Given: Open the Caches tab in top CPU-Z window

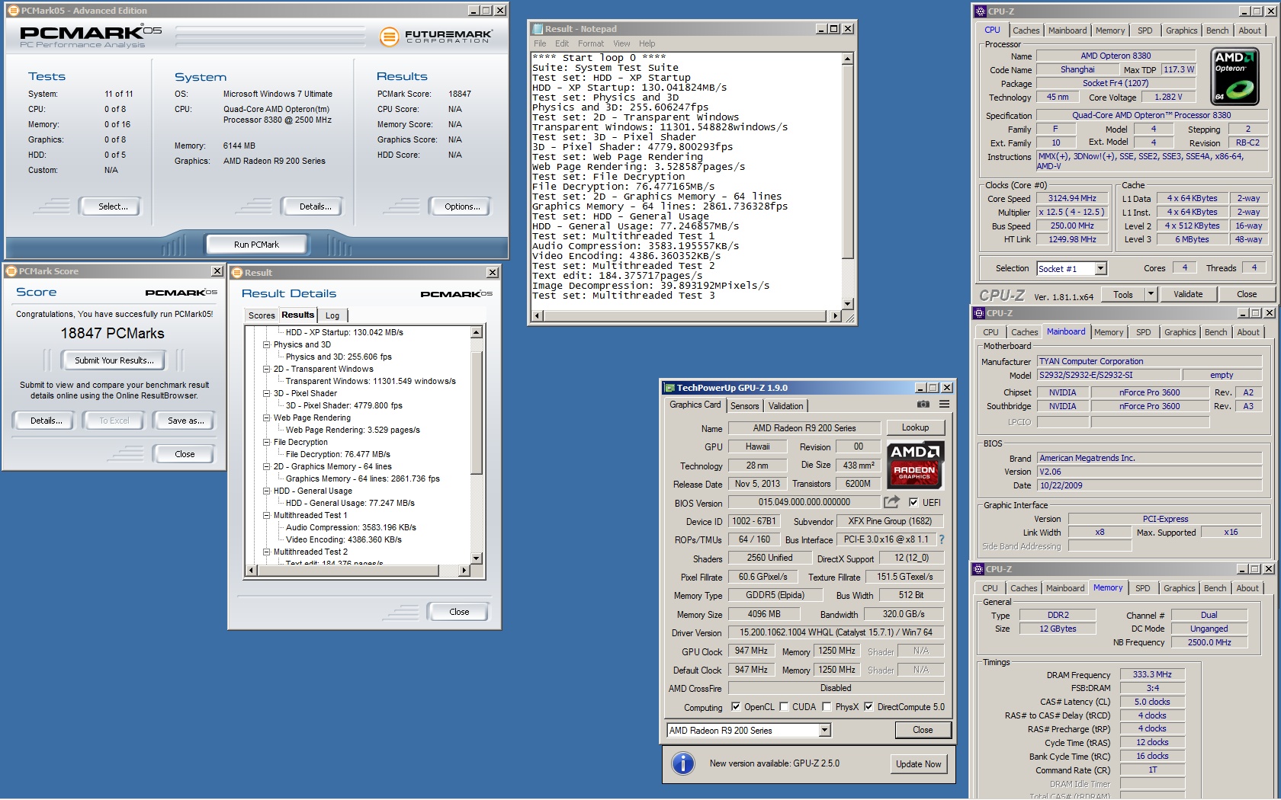Looking at the screenshot, I should 1026,30.
